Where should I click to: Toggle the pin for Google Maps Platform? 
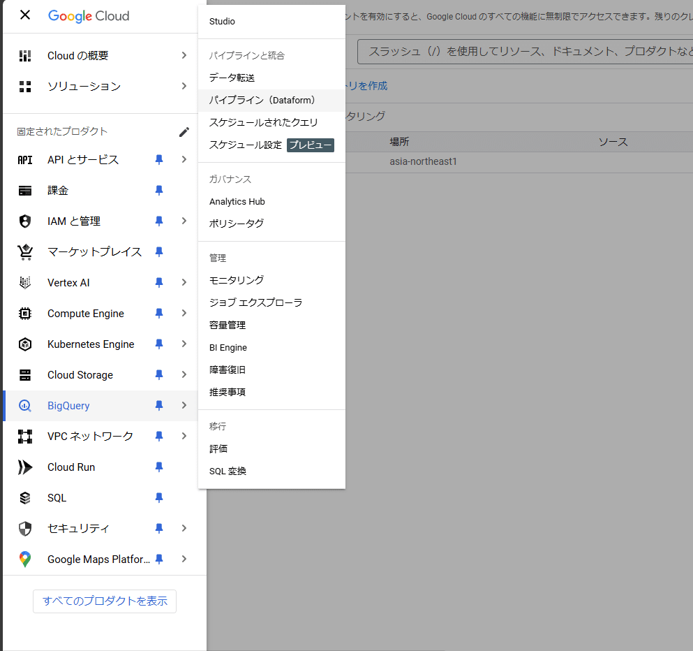click(x=159, y=559)
